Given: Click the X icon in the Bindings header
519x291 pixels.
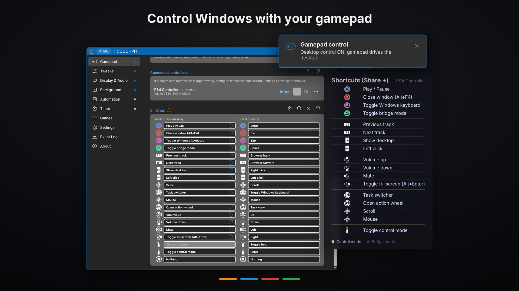Looking at the screenshot, I should point(308,108).
